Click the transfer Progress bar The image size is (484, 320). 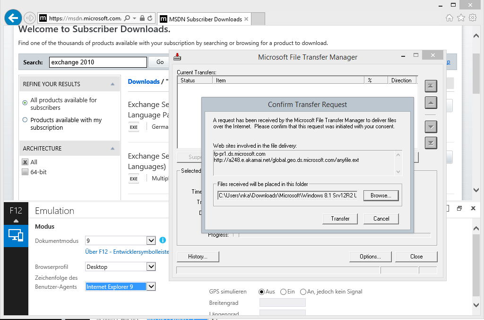tap(335, 235)
